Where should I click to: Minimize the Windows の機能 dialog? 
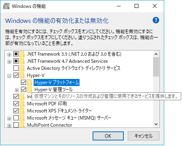[119, 6]
